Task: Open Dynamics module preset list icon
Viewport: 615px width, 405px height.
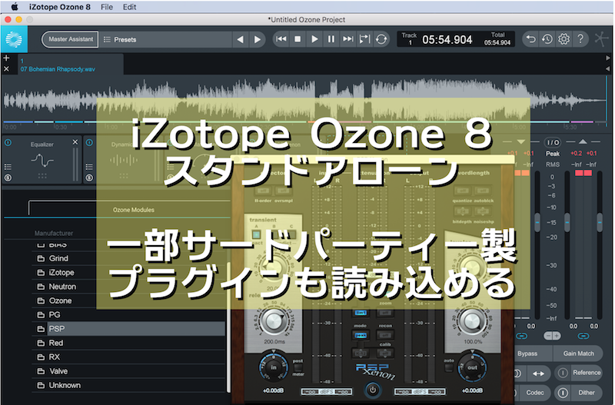Action: coord(89,167)
